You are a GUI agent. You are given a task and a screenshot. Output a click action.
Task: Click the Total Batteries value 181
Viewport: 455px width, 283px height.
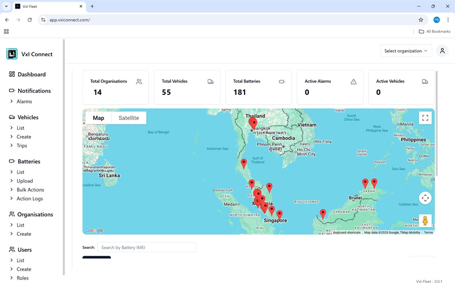click(x=239, y=92)
